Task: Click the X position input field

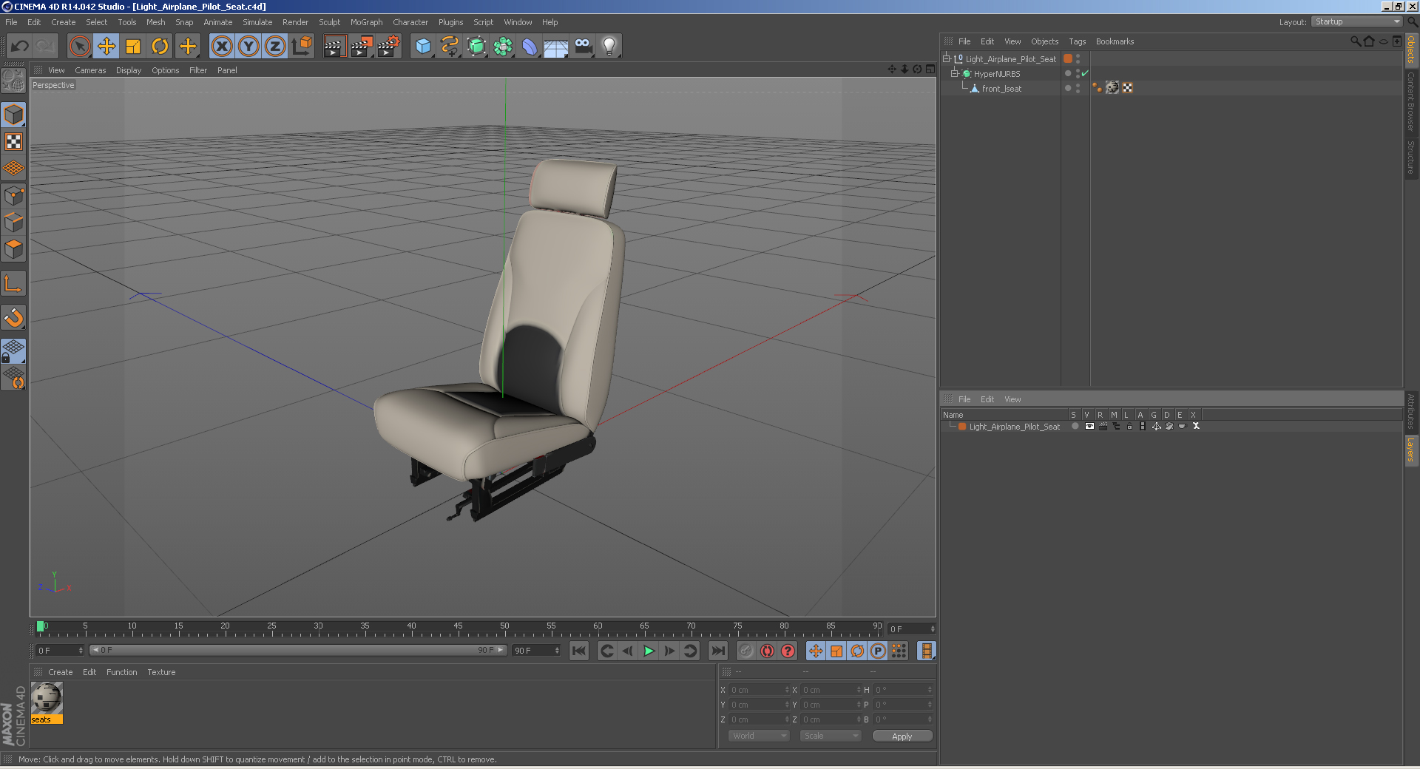Action: point(760,690)
